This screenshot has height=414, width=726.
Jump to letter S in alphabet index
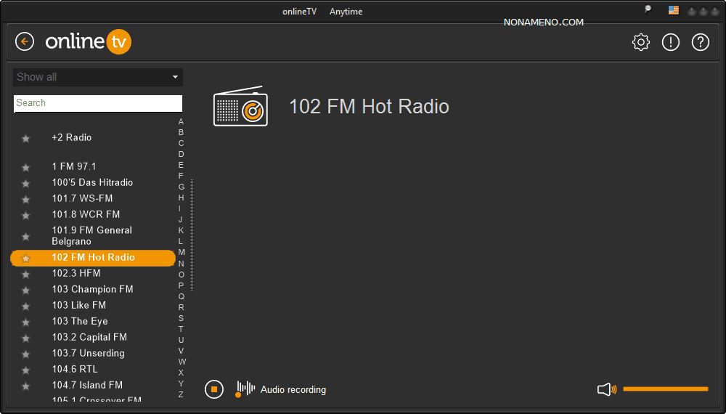181,318
